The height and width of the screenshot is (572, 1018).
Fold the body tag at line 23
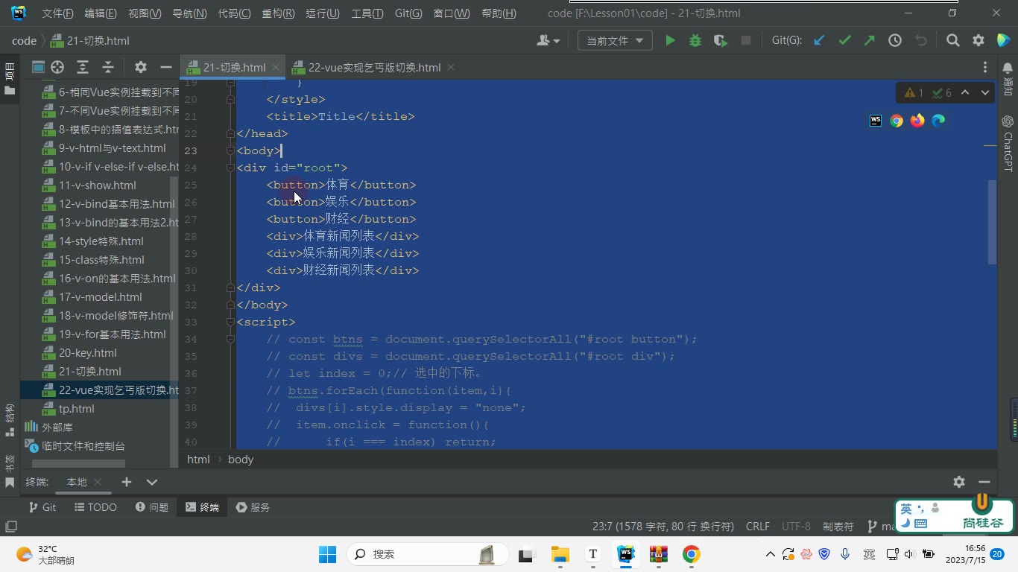[230, 150]
